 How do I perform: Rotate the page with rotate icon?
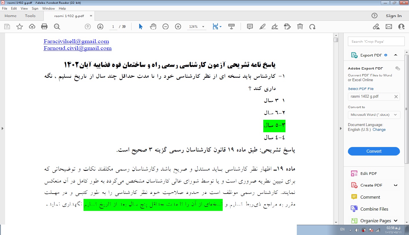[x=312, y=27]
